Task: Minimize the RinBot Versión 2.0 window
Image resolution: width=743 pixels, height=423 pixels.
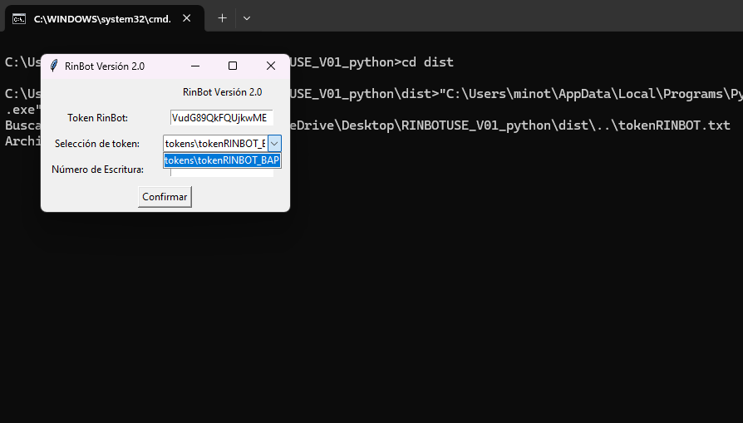Action: 195,66
